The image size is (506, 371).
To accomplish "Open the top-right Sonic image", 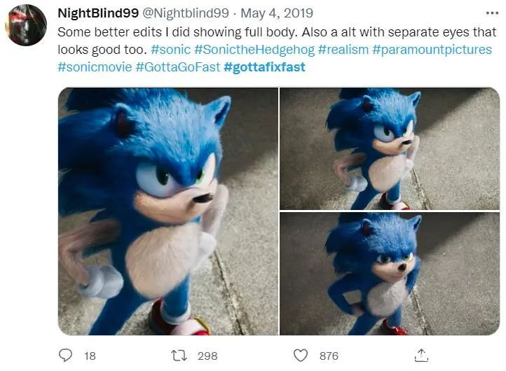I will pos(390,148).
